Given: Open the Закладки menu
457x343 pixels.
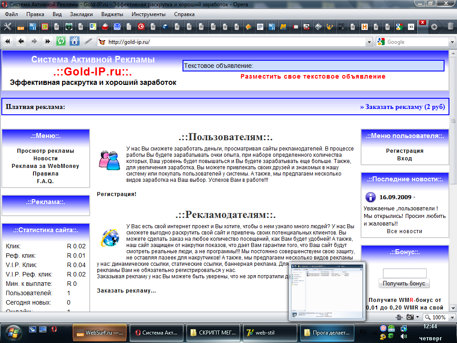Looking at the screenshot, I should tap(81, 14).
